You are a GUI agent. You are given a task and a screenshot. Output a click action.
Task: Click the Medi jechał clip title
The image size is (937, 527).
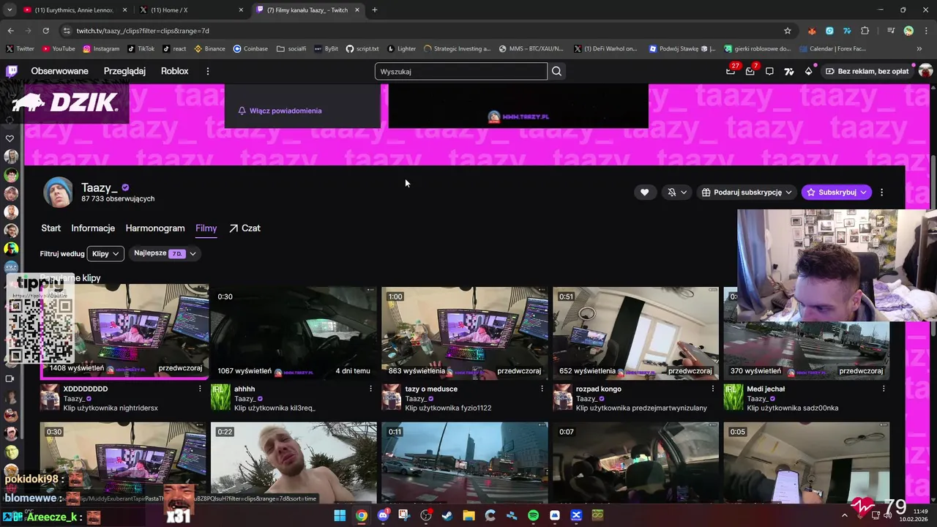766,389
